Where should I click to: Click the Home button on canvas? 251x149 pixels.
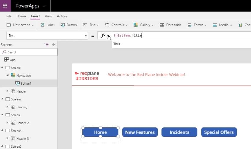click(x=100, y=132)
